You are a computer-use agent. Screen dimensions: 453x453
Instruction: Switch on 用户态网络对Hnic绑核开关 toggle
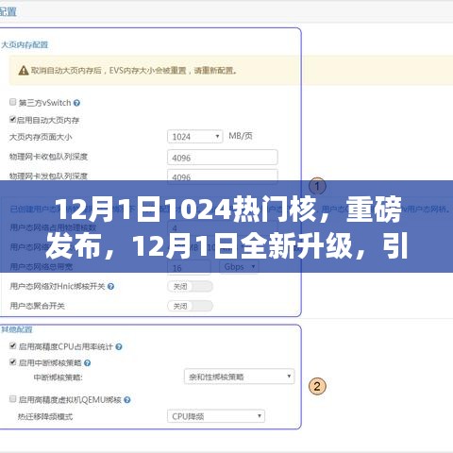pos(190,286)
